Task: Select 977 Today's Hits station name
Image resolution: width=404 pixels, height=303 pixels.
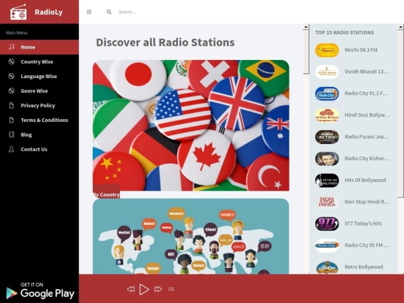Action: (364, 224)
